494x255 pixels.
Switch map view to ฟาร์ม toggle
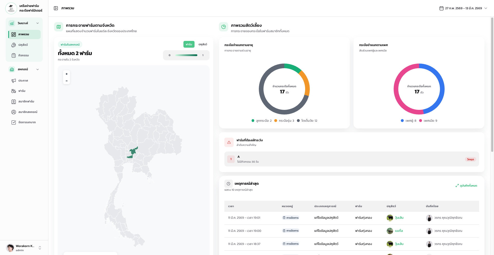[x=189, y=45]
